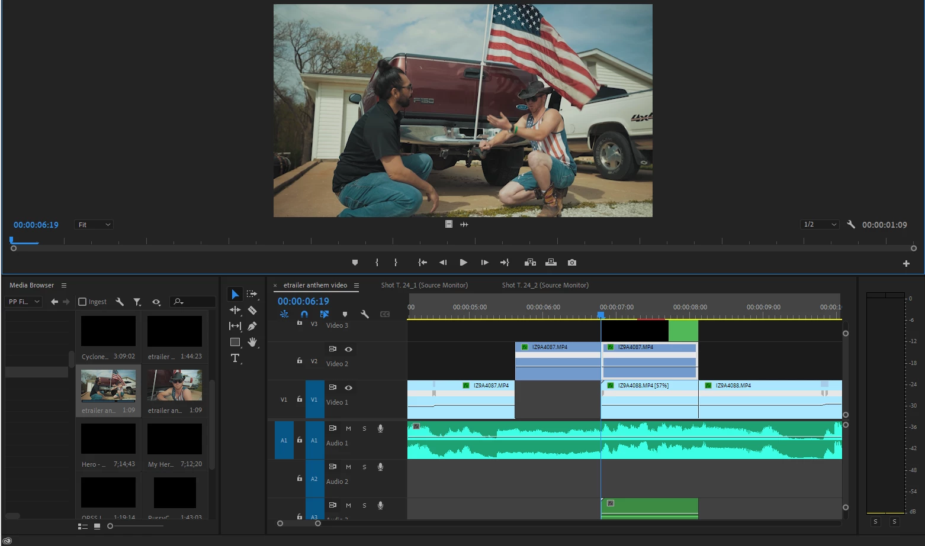Select the Type tool

[x=235, y=358]
